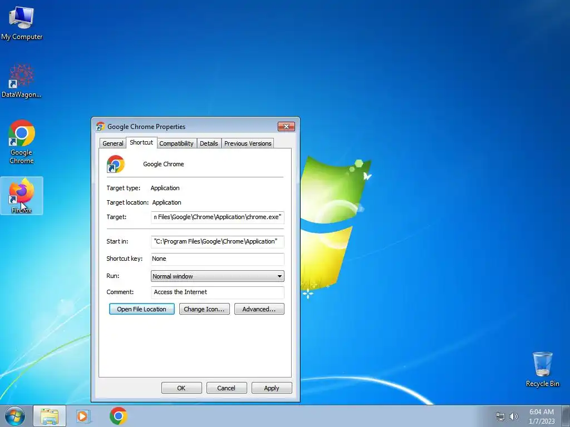Select the Firefox desktop shortcut

22,195
